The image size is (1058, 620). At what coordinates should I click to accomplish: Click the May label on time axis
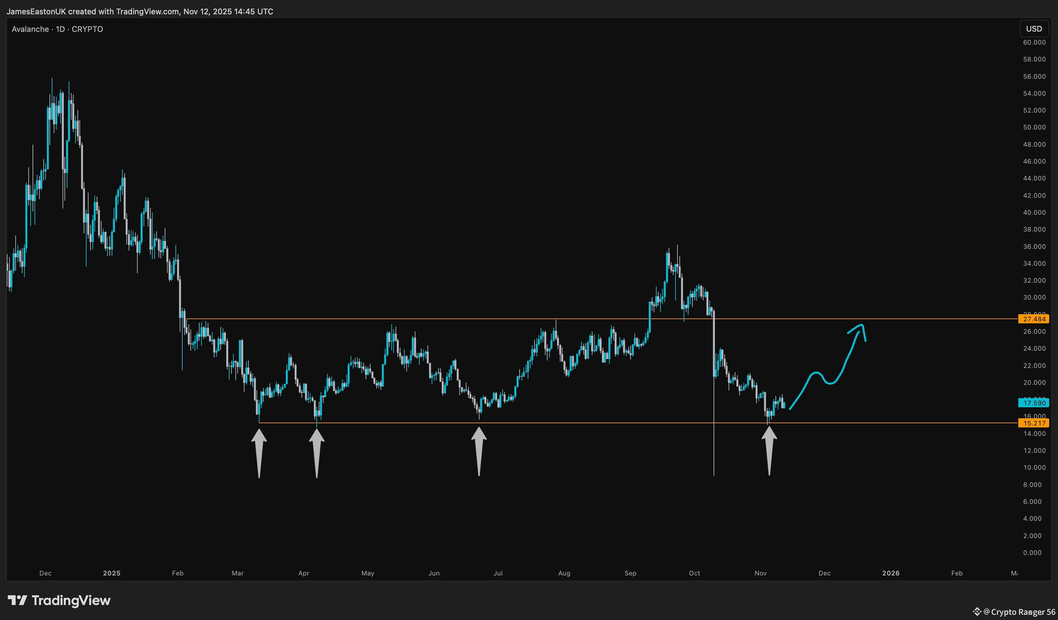coord(368,573)
